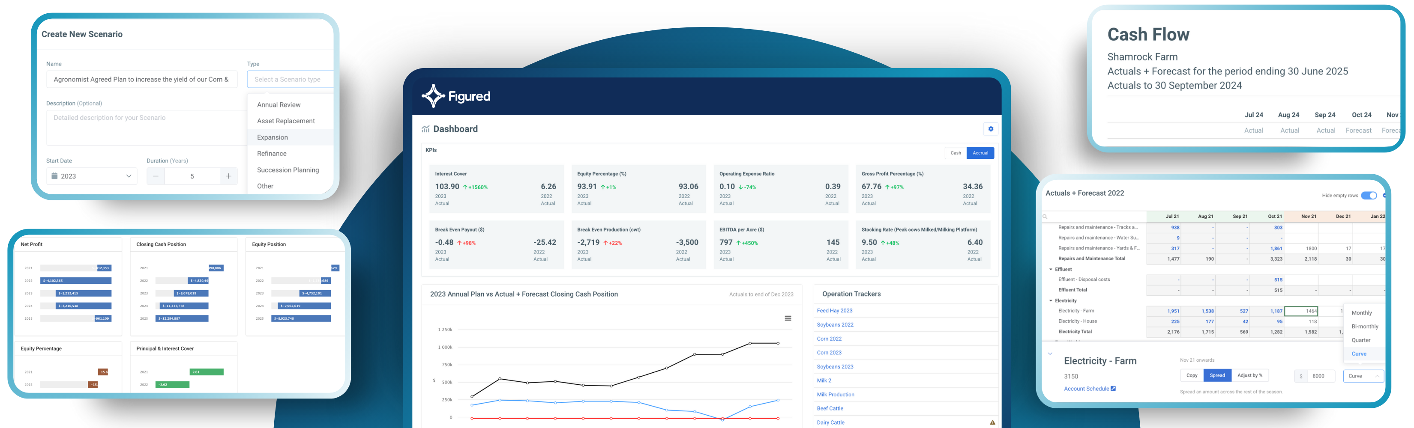Click the calendar icon in Start Date field
The image size is (1414, 428).
(x=54, y=176)
